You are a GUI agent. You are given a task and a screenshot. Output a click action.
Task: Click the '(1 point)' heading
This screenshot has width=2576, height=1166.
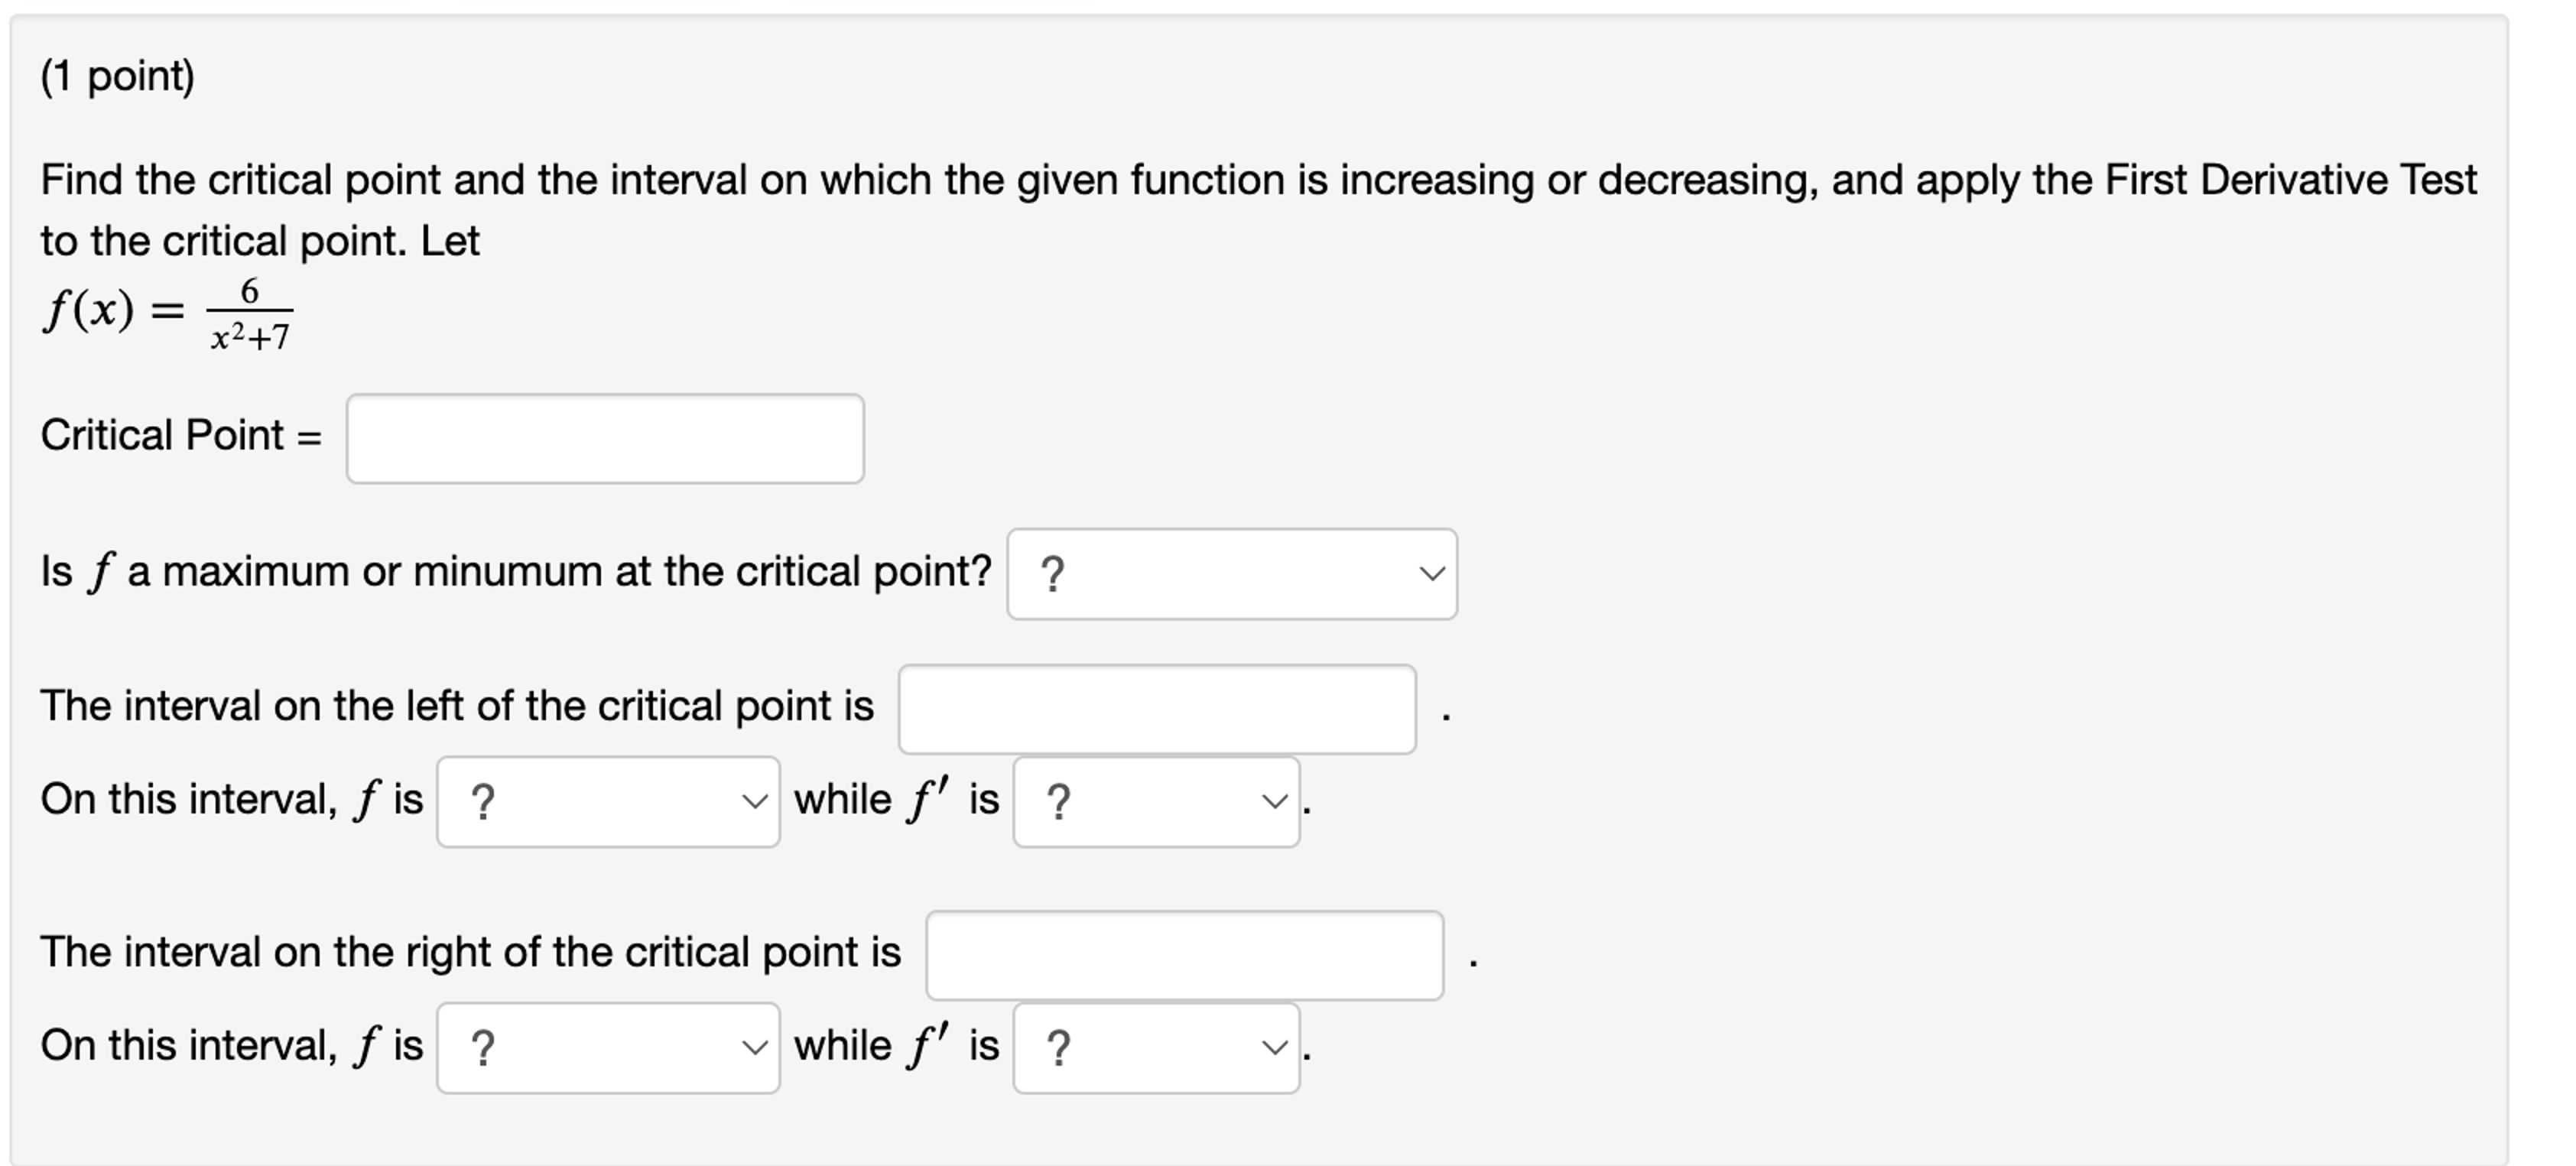118,72
